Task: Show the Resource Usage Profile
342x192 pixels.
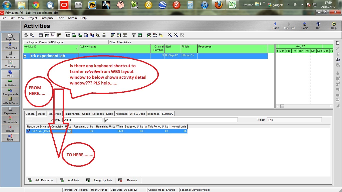Action: [x=92, y=35]
